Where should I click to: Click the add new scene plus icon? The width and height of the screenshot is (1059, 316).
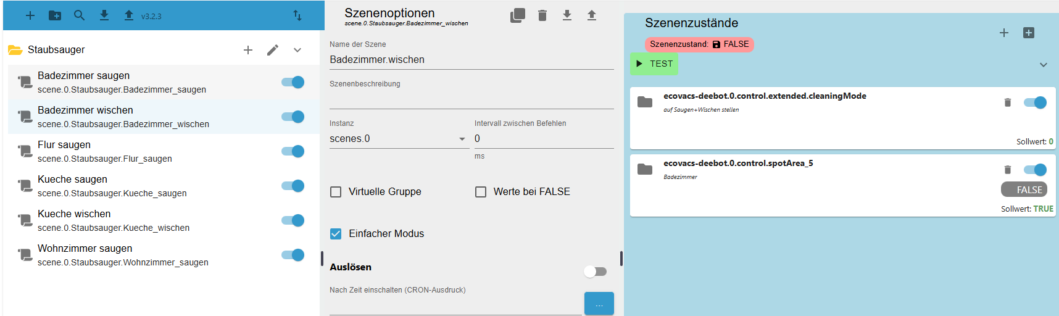tap(30, 15)
